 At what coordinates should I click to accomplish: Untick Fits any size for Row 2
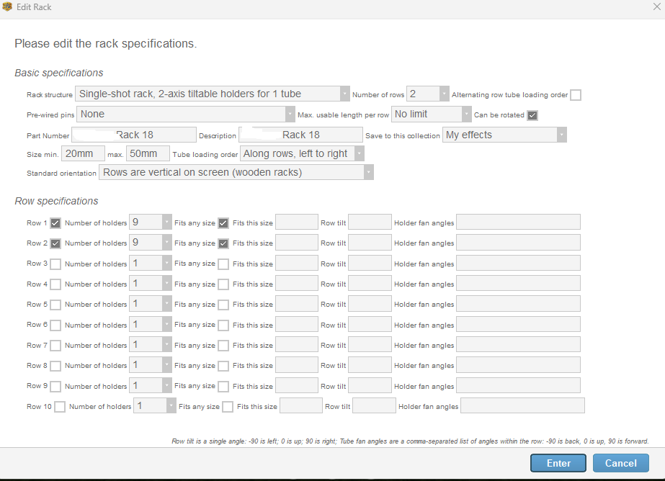click(223, 243)
